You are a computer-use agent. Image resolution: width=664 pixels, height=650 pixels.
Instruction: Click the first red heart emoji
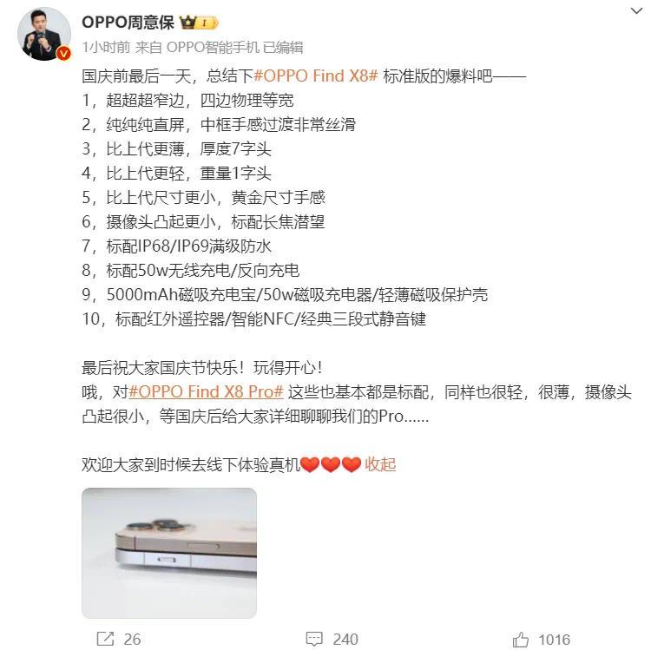pyautogui.click(x=310, y=464)
